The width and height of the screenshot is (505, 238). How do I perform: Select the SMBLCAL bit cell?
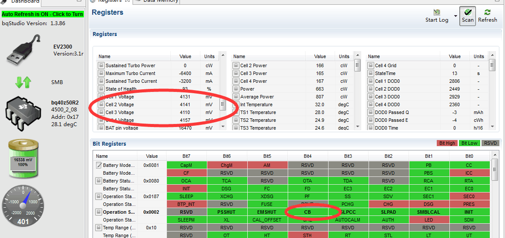pyautogui.click(x=429, y=212)
